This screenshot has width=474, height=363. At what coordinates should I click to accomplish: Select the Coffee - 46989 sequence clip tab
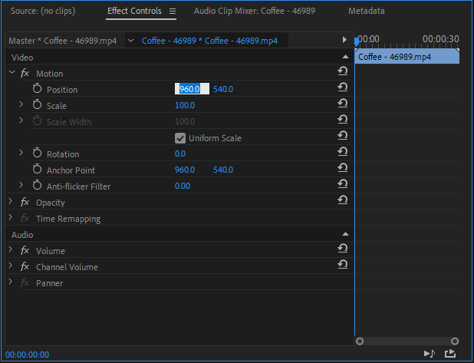click(x=209, y=41)
